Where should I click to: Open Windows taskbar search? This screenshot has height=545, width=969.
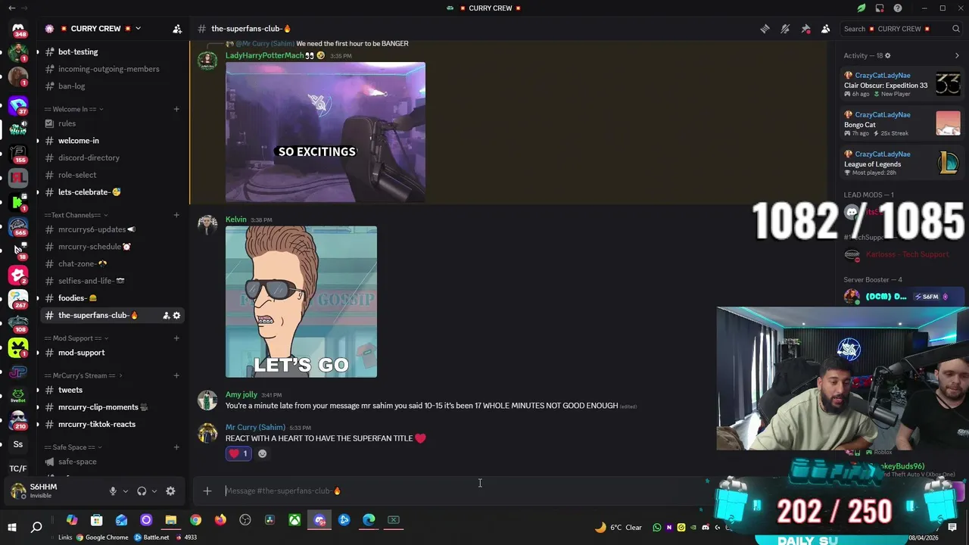point(36,527)
